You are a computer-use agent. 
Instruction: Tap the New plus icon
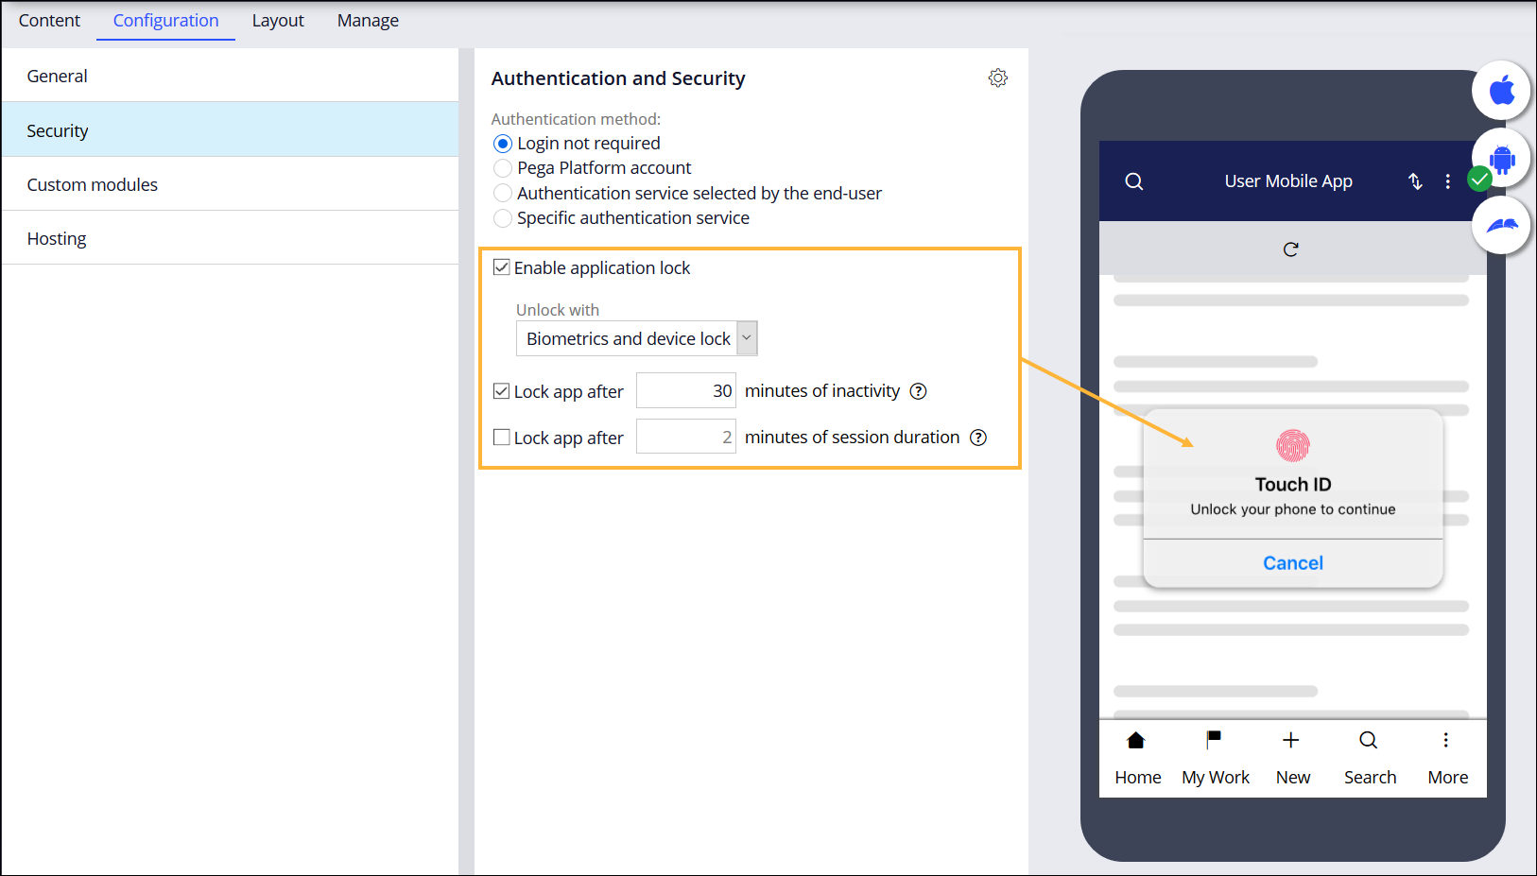(1290, 740)
